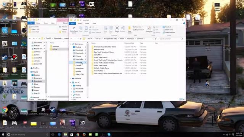Click the refresh button beside address bar
Image resolution: width=244 pixels, height=137 pixels.
click(x=156, y=39)
